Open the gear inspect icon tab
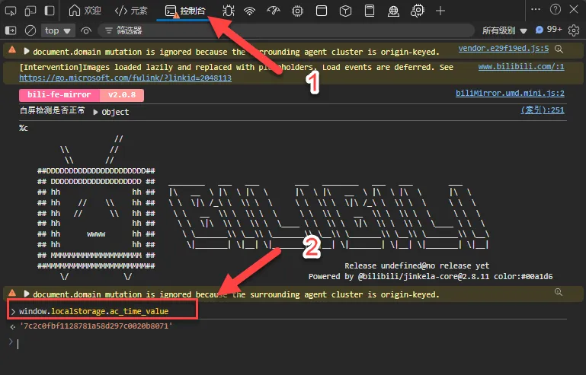Image resolution: width=586 pixels, height=375 pixels. [417, 11]
